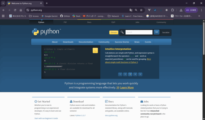Click the browser forward arrow

pos(9,10)
